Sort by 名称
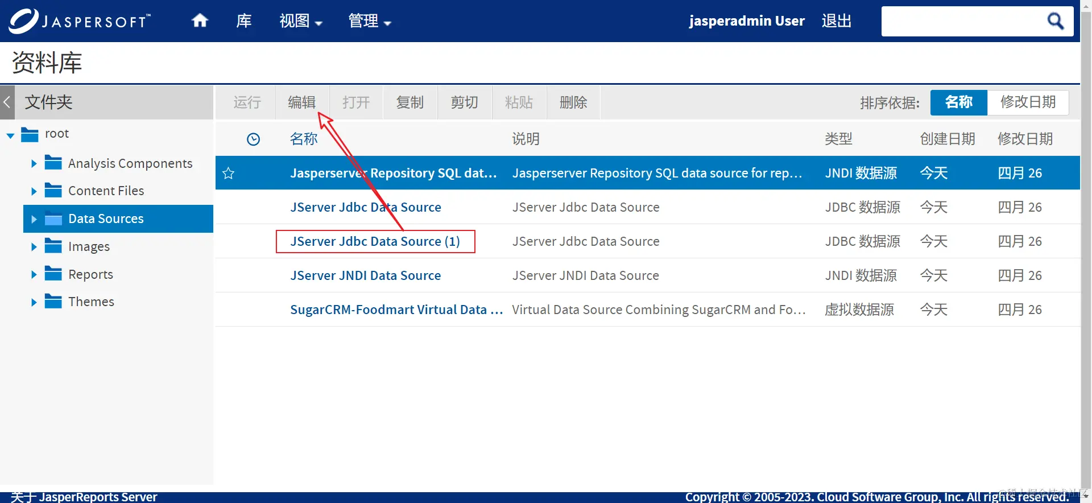The height and width of the screenshot is (503, 1092). pyautogui.click(x=959, y=102)
